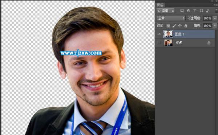Select the 图层 1 layer thumbnail
The height and width of the screenshot is (135, 218).
(x=168, y=34)
